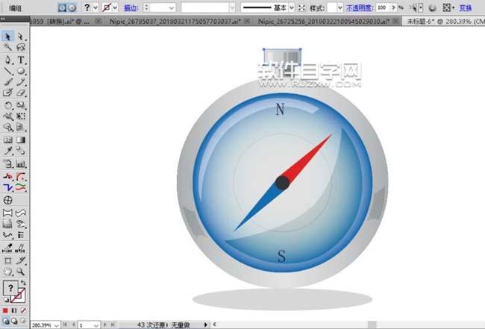Reset to default fill and stroke
The image size is (485, 329).
(6, 300)
